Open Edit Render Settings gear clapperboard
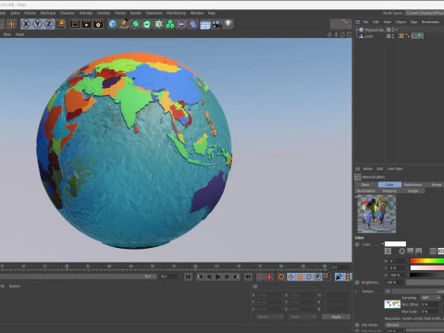Screen dimensions: 444x333 (x=98, y=24)
